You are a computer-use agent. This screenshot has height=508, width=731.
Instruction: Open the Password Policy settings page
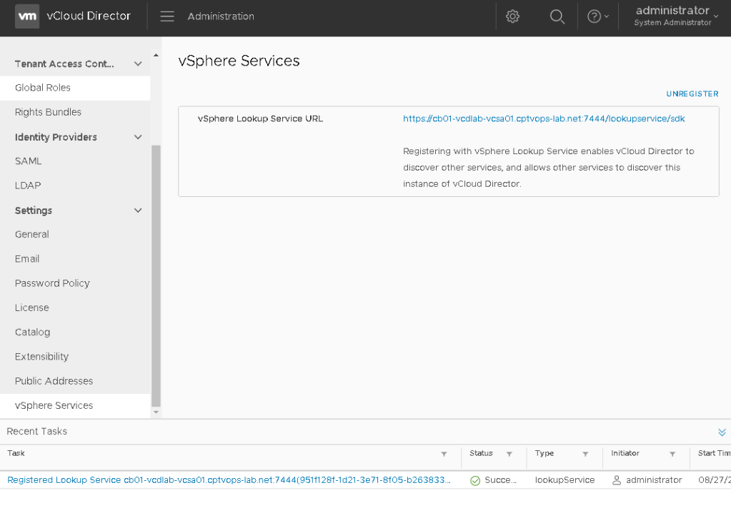[x=52, y=283]
